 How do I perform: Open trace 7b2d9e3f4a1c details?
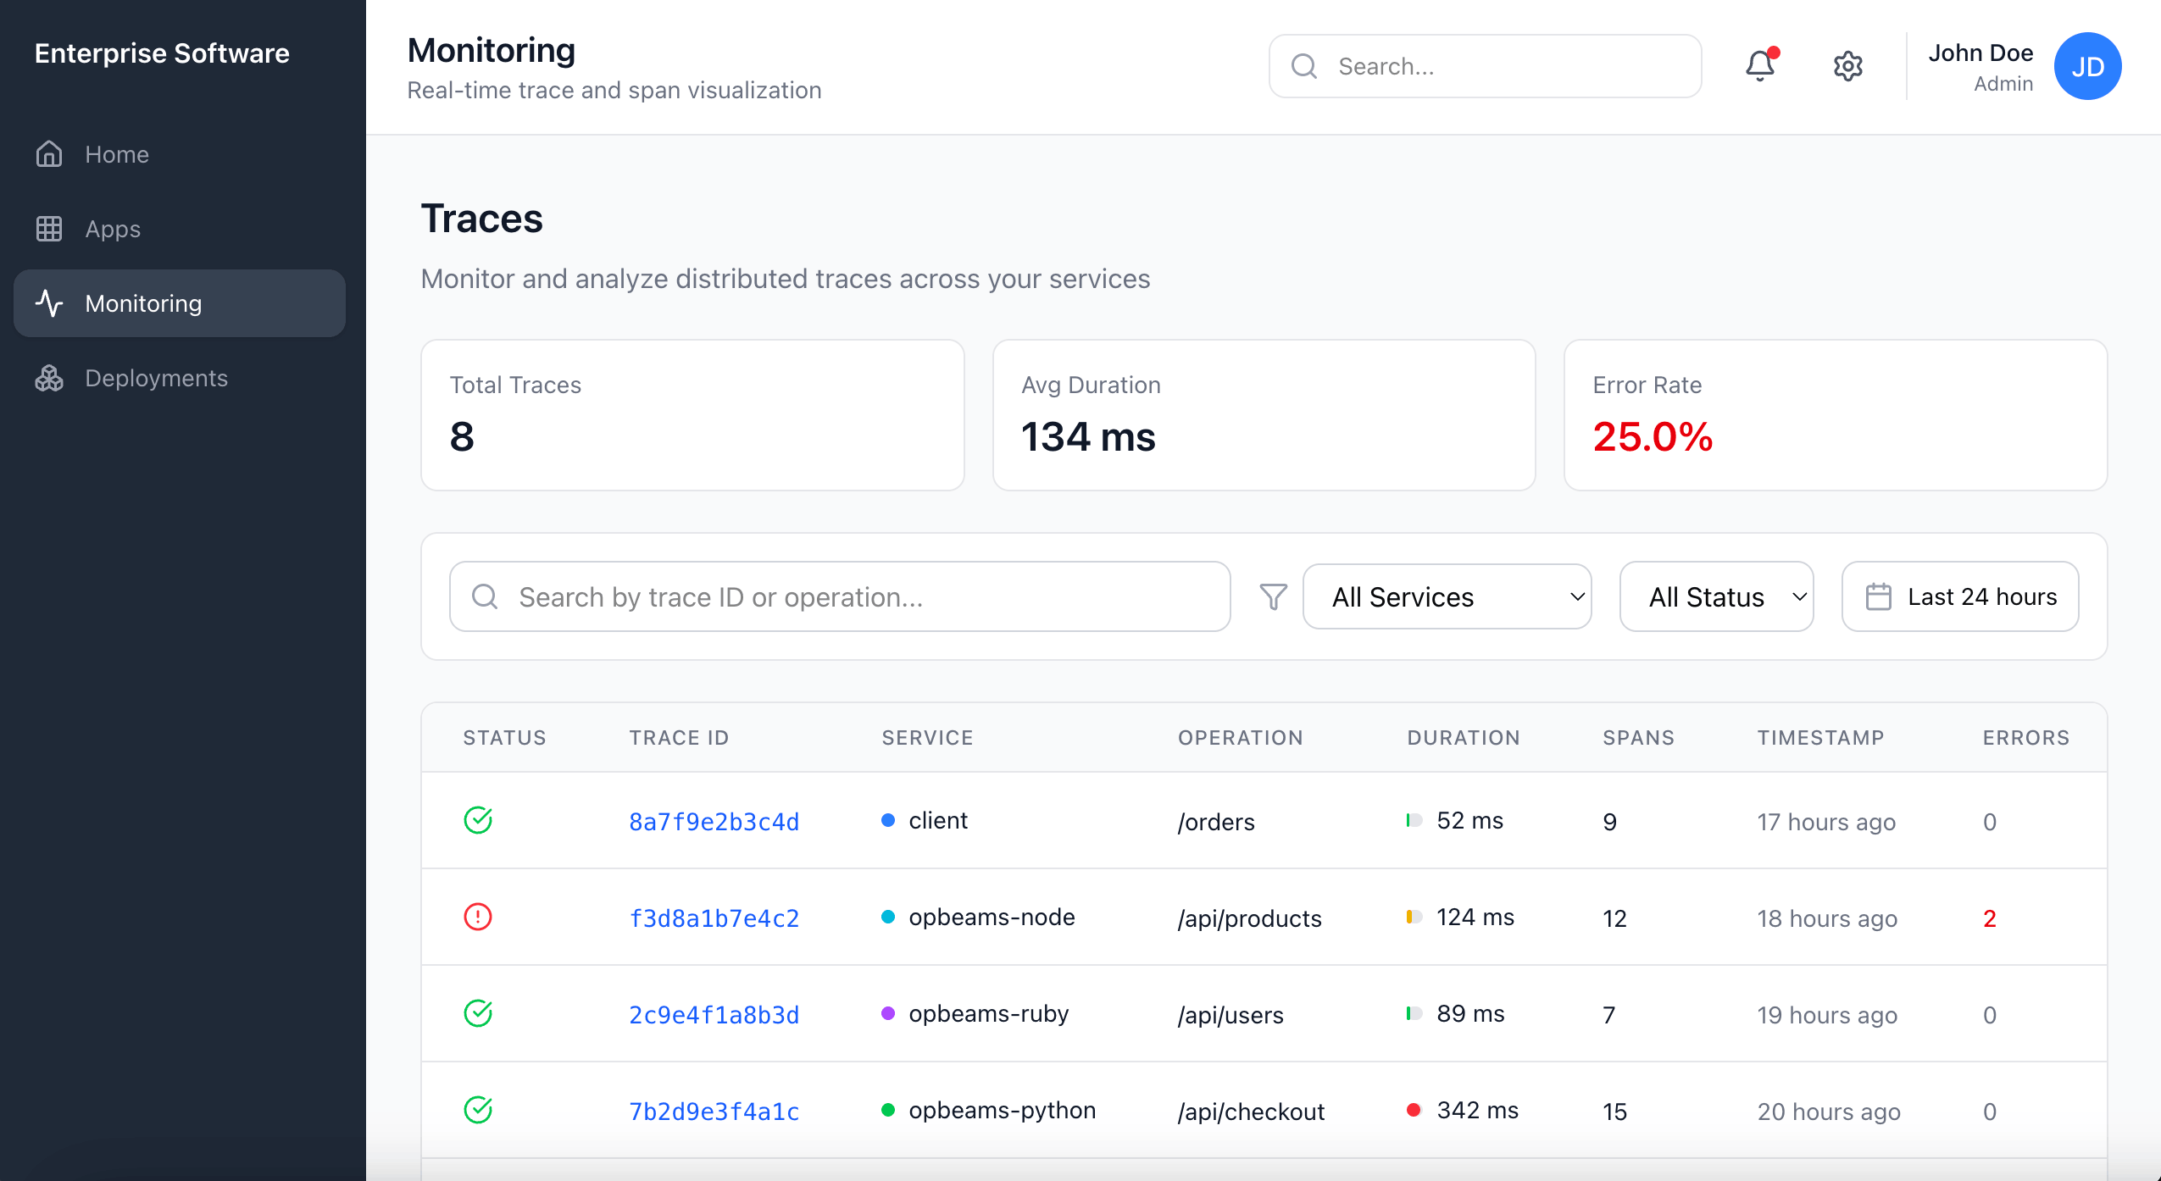pos(713,1111)
